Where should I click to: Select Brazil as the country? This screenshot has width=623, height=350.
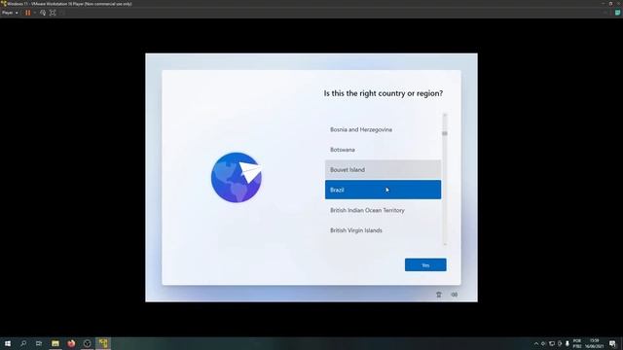383,190
